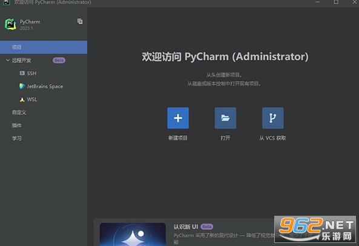Click the 从头创建新项目 description line

click(x=224, y=75)
